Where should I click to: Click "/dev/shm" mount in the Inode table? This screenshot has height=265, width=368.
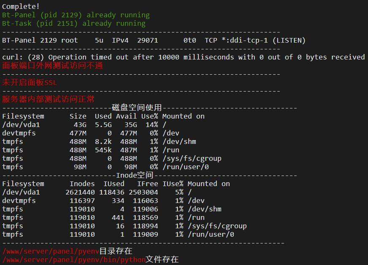point(205,209)
